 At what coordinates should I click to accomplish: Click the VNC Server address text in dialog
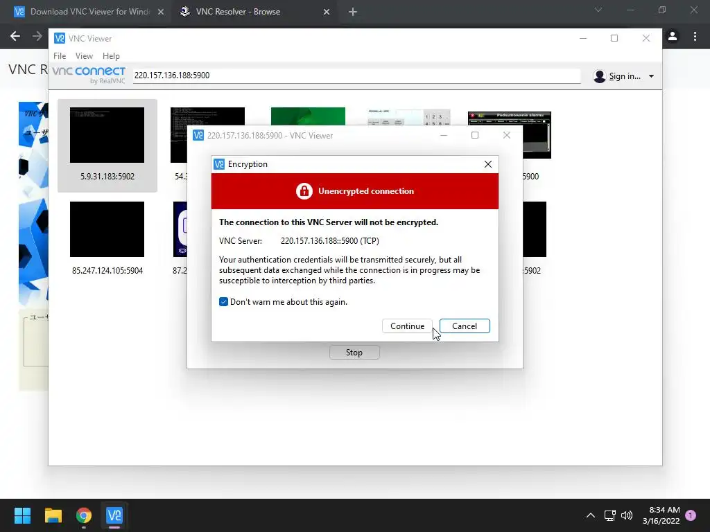329,241
